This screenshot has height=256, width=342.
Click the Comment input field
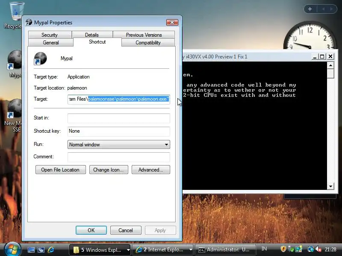click(x=119, y=157)
